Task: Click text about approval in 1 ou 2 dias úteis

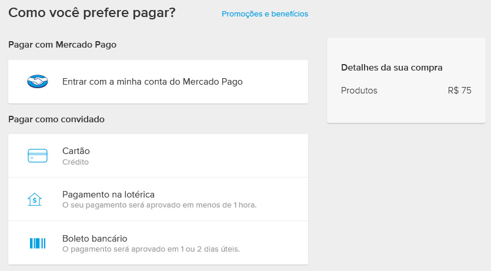Action: pyautogui.click(x=151, y=249)
